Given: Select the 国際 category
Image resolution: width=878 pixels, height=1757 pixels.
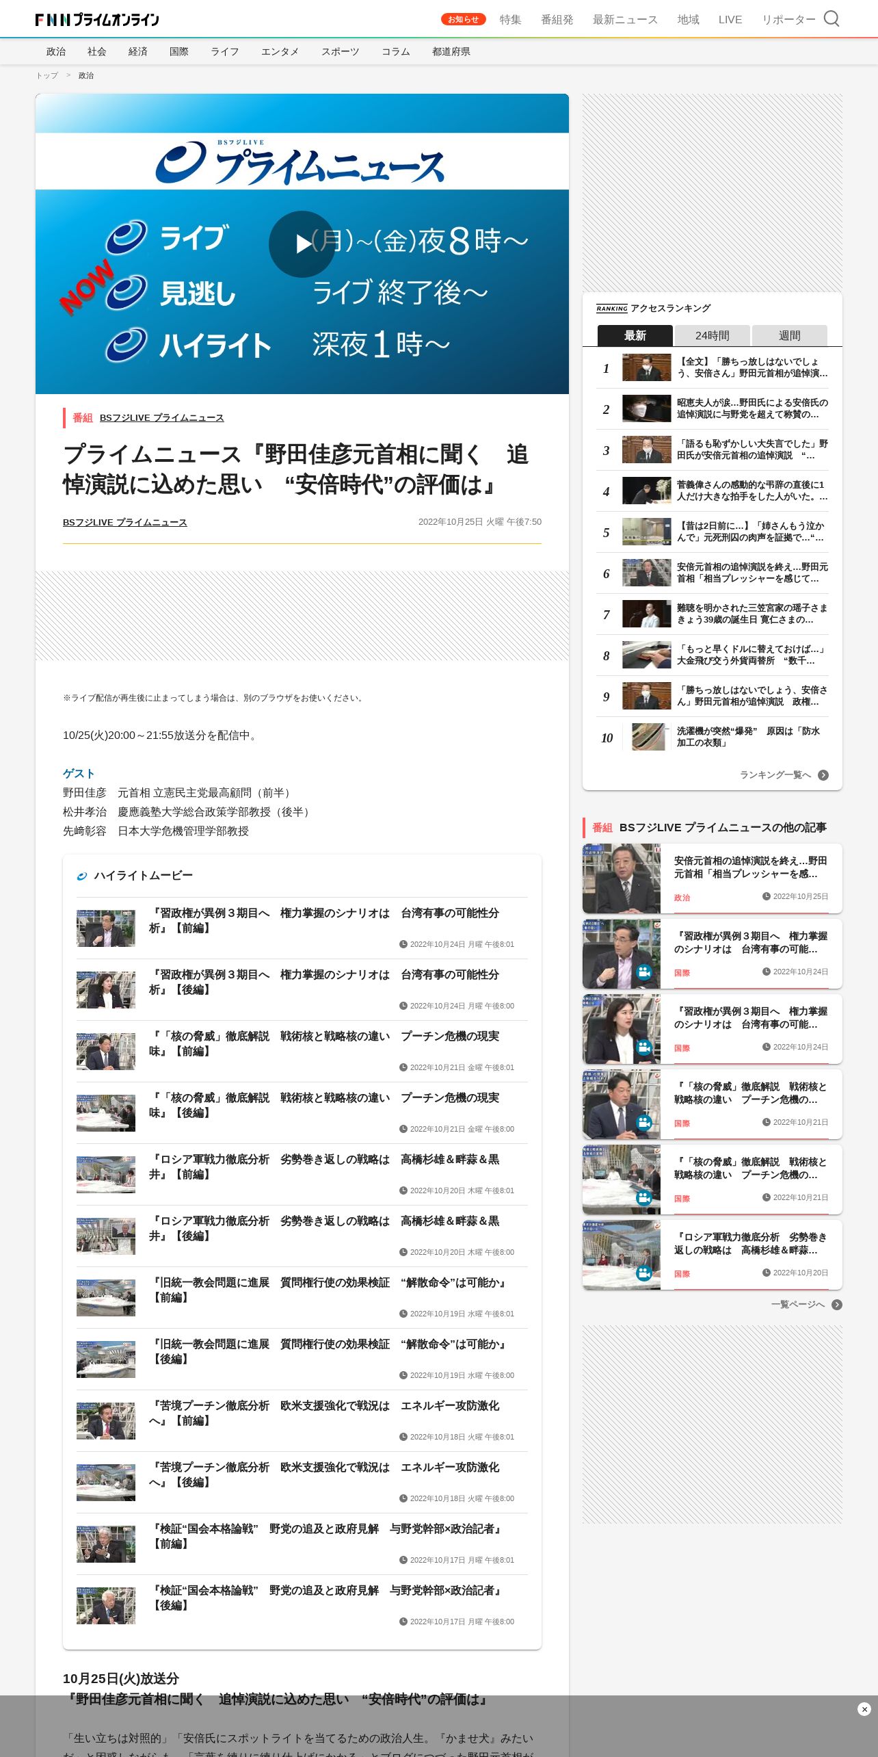Looking at the screenshot, I should click(x=179, y=51).
